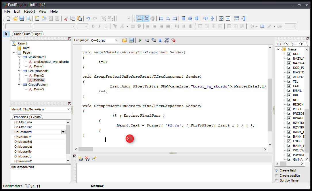This screenshot has width=312, height=191.
Task: Collapse the GroupHeader1 tree node
Action: (19, 71)
